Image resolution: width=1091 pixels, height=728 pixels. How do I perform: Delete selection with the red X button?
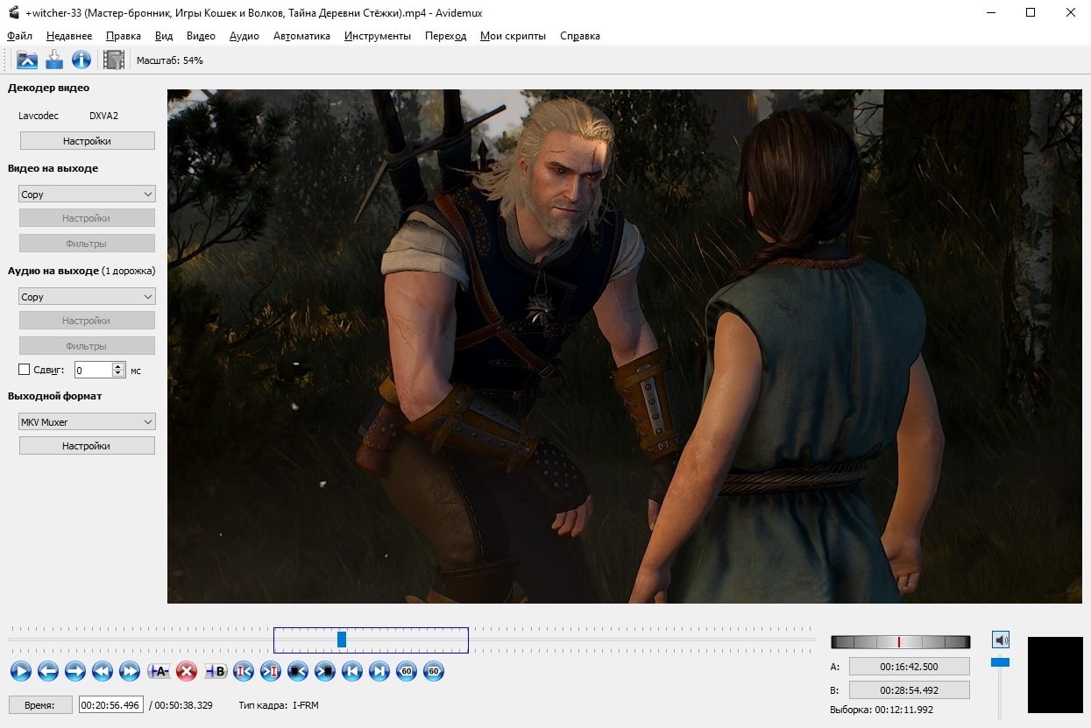click(x=186, y=672)
